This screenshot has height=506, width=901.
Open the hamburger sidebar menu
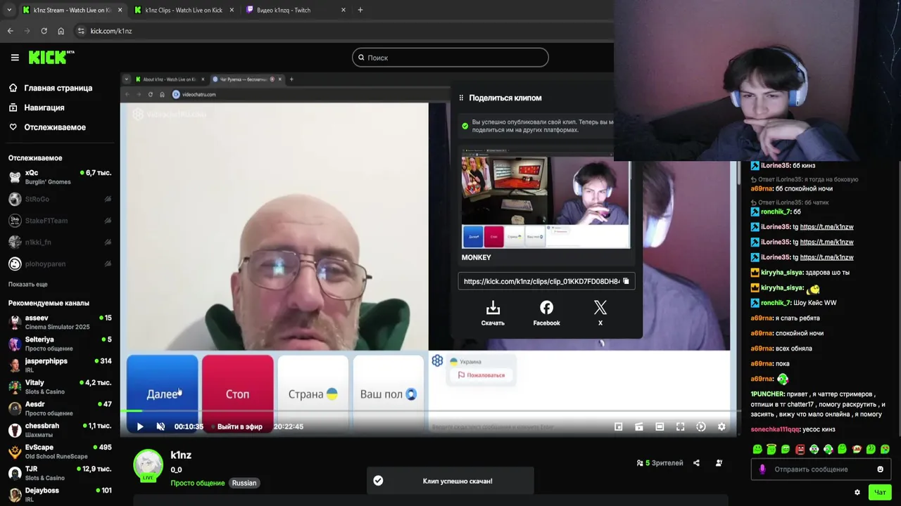(15, 58)
